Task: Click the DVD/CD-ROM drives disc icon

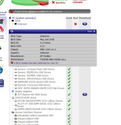Action: 13,98
